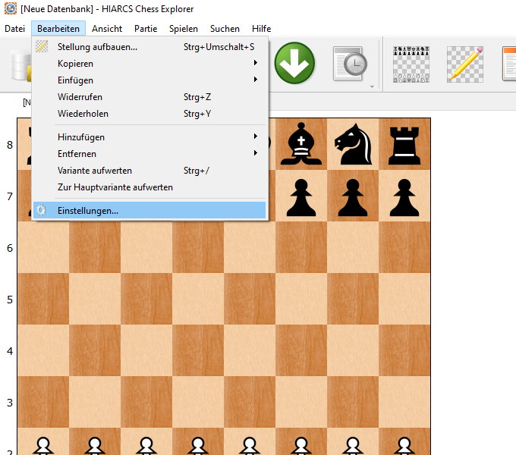Screen dimensions: 516x455
Task: Open the Suchen menu
Action: (x=225, y=29)
